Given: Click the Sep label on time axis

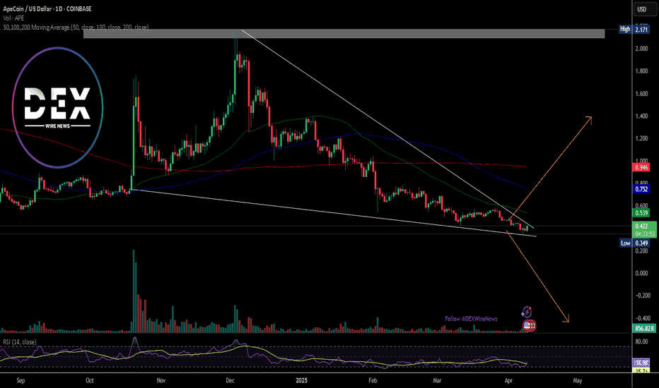Looking at the screenshot, I should [21, 380].
